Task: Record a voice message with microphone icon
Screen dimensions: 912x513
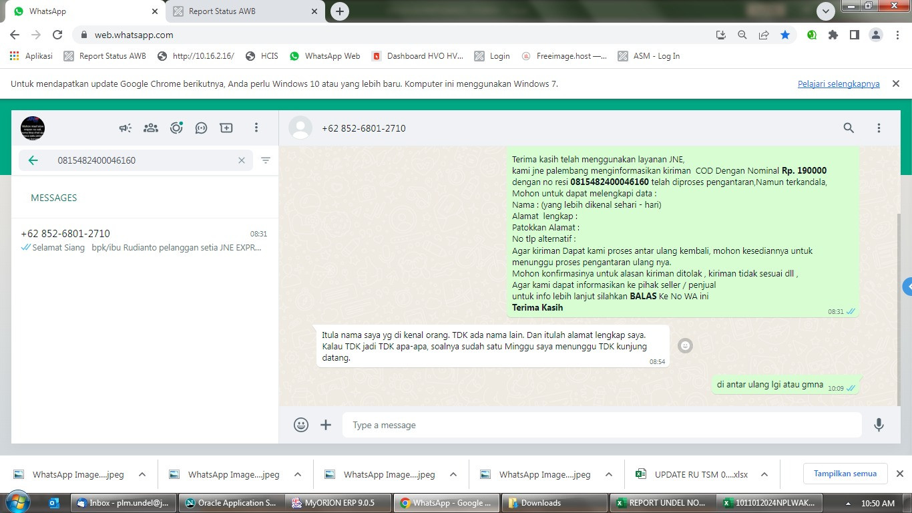Action: 879,425
